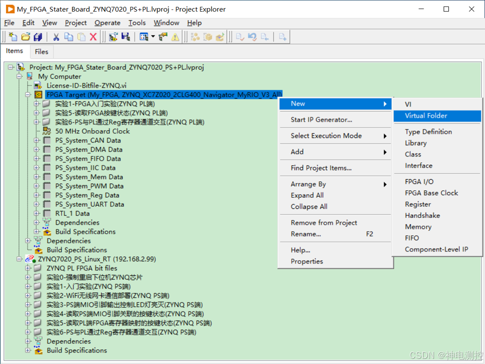
Task: Open the File menu
Action: tap(9, 22)
